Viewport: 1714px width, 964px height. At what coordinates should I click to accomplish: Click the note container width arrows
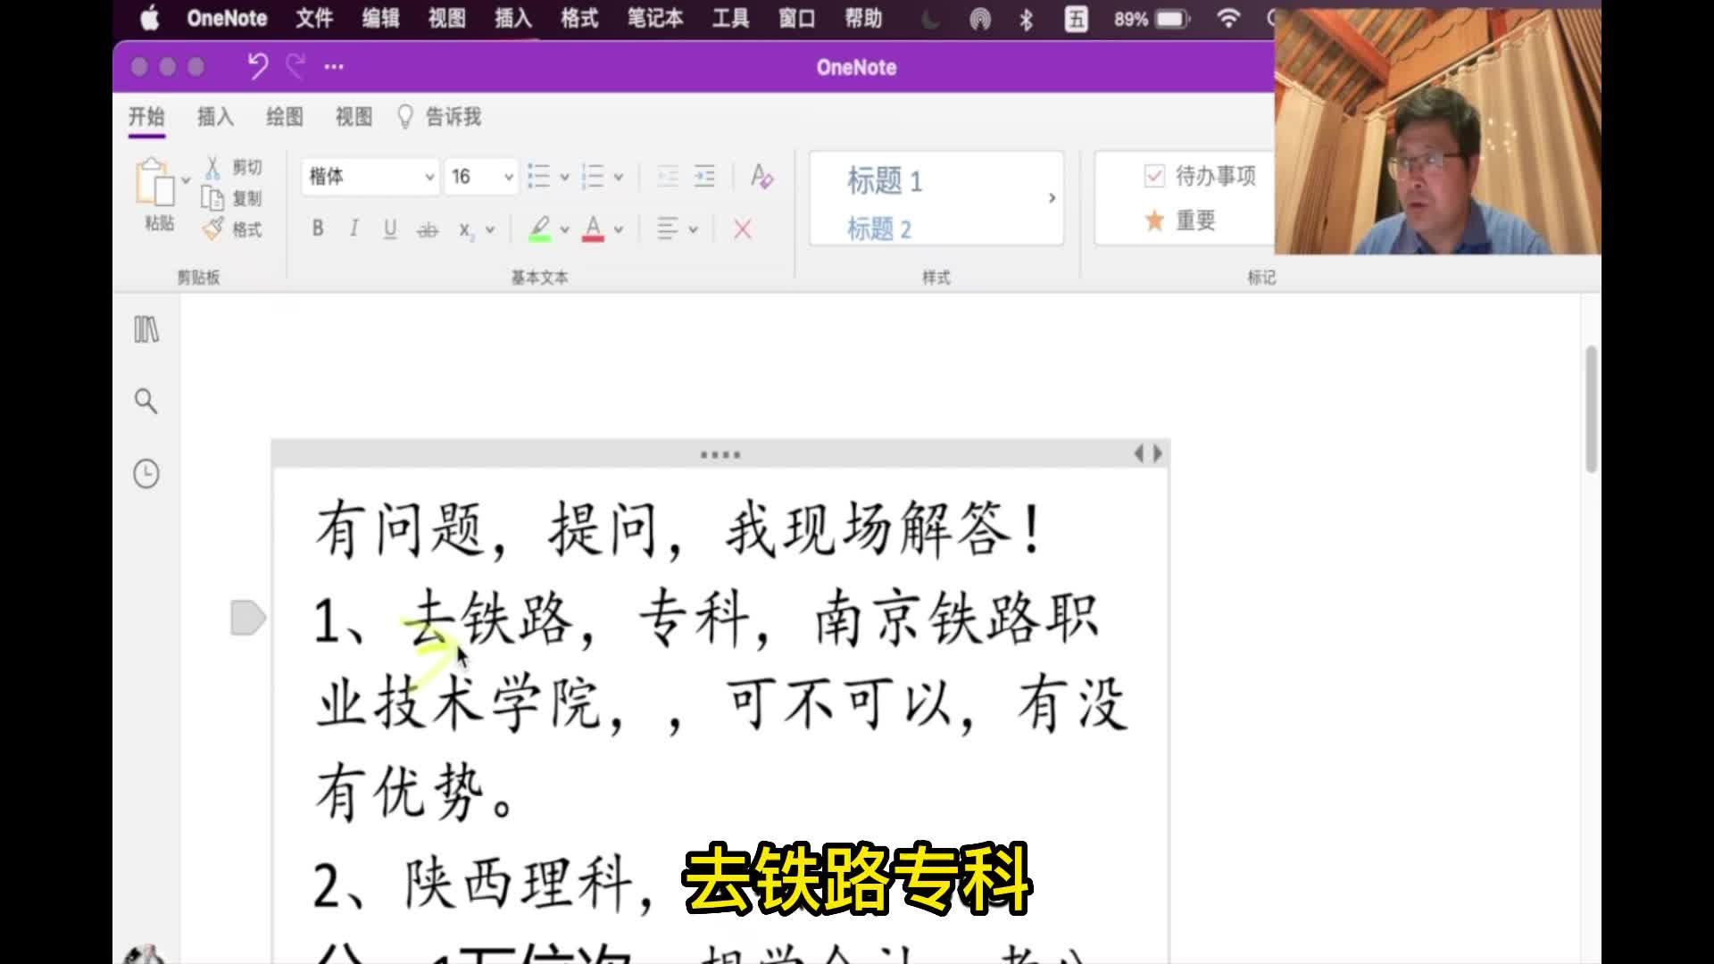click(x=1149, y=453)
